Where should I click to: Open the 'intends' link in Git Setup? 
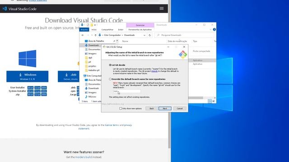pos(154,71)
